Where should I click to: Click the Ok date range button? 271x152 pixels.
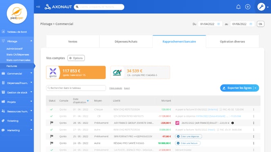(x=260, y=24)
